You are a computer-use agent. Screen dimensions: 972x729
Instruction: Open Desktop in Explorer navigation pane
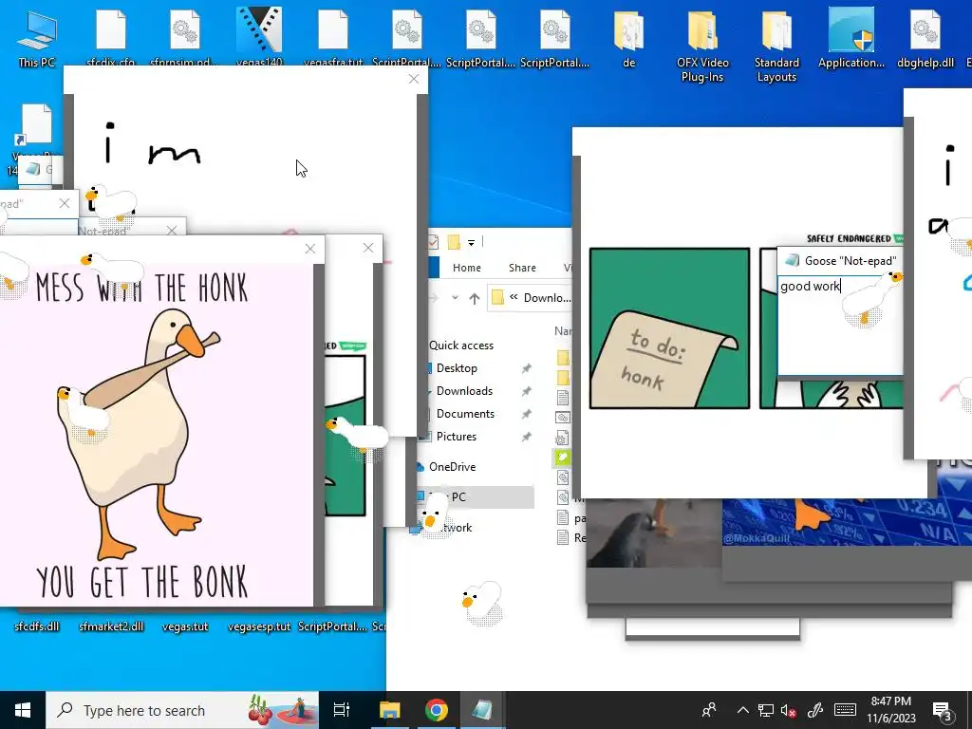click(x=457, y=368)
